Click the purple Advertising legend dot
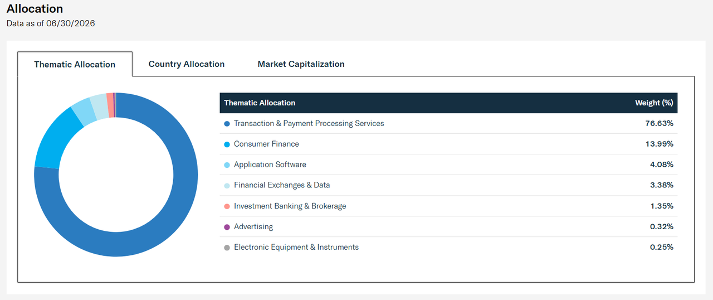 pos(227,227)
